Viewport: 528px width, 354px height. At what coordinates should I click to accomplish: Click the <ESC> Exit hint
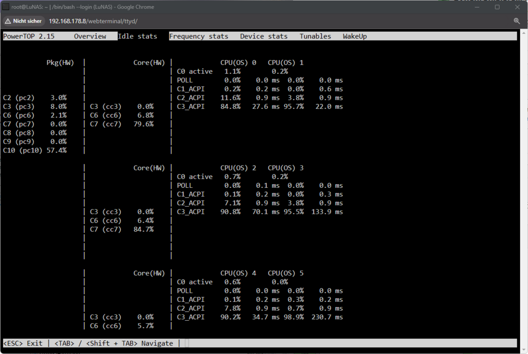[23, 343]
